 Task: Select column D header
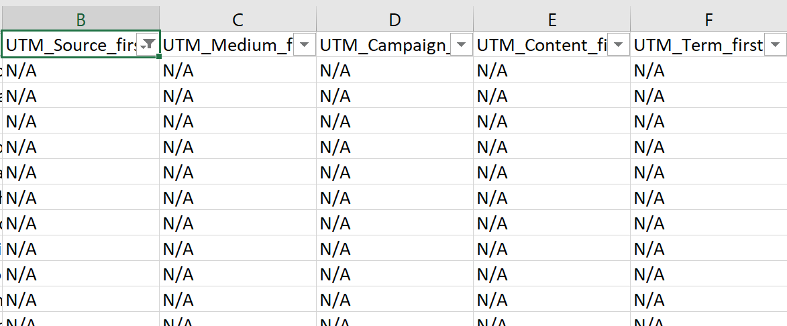pyautogui.click(x=395, y=19)
